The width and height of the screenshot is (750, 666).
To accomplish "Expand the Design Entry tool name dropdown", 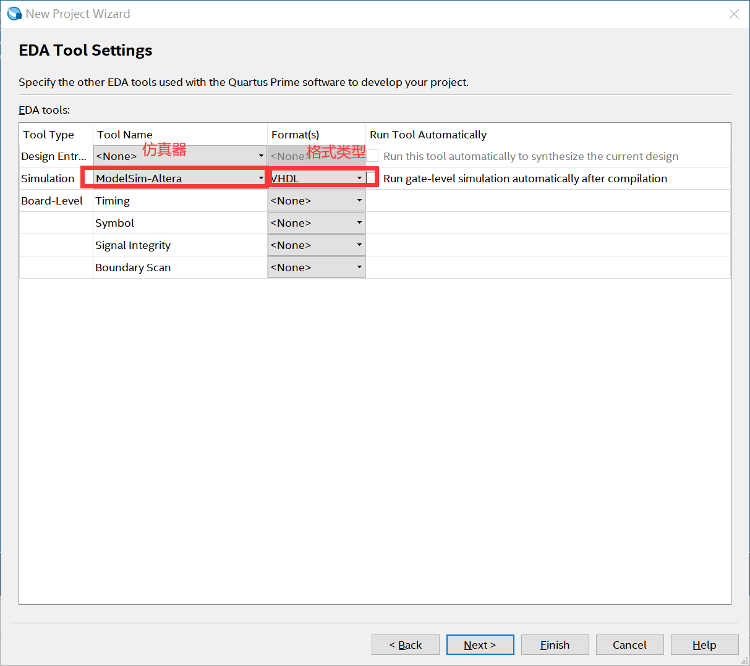I will (179, 156).
